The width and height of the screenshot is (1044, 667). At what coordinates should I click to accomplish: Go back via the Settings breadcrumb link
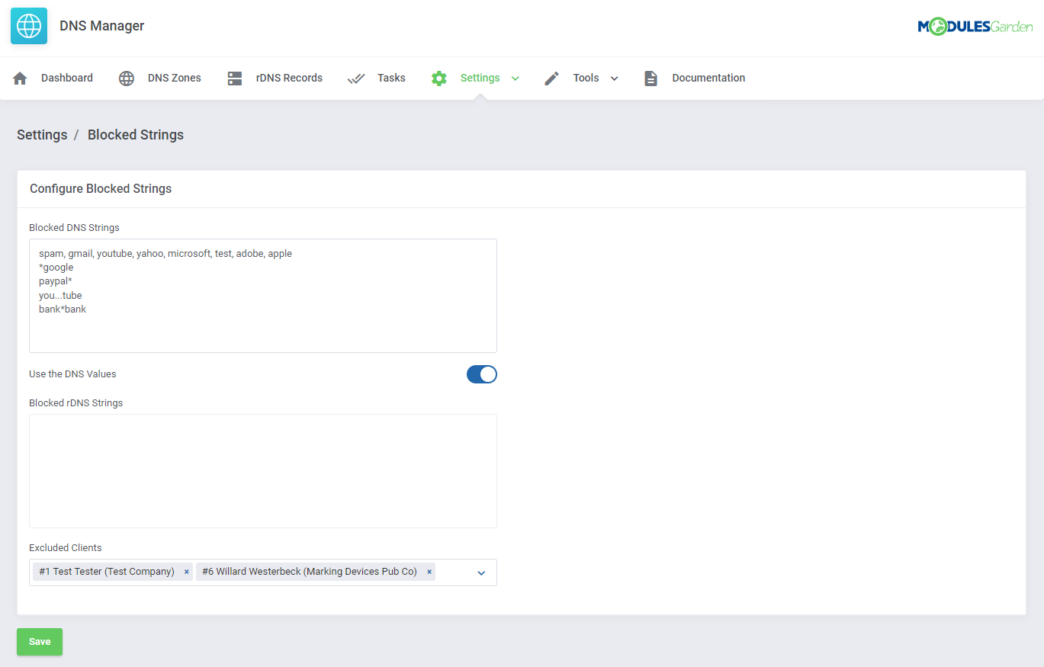42,134
